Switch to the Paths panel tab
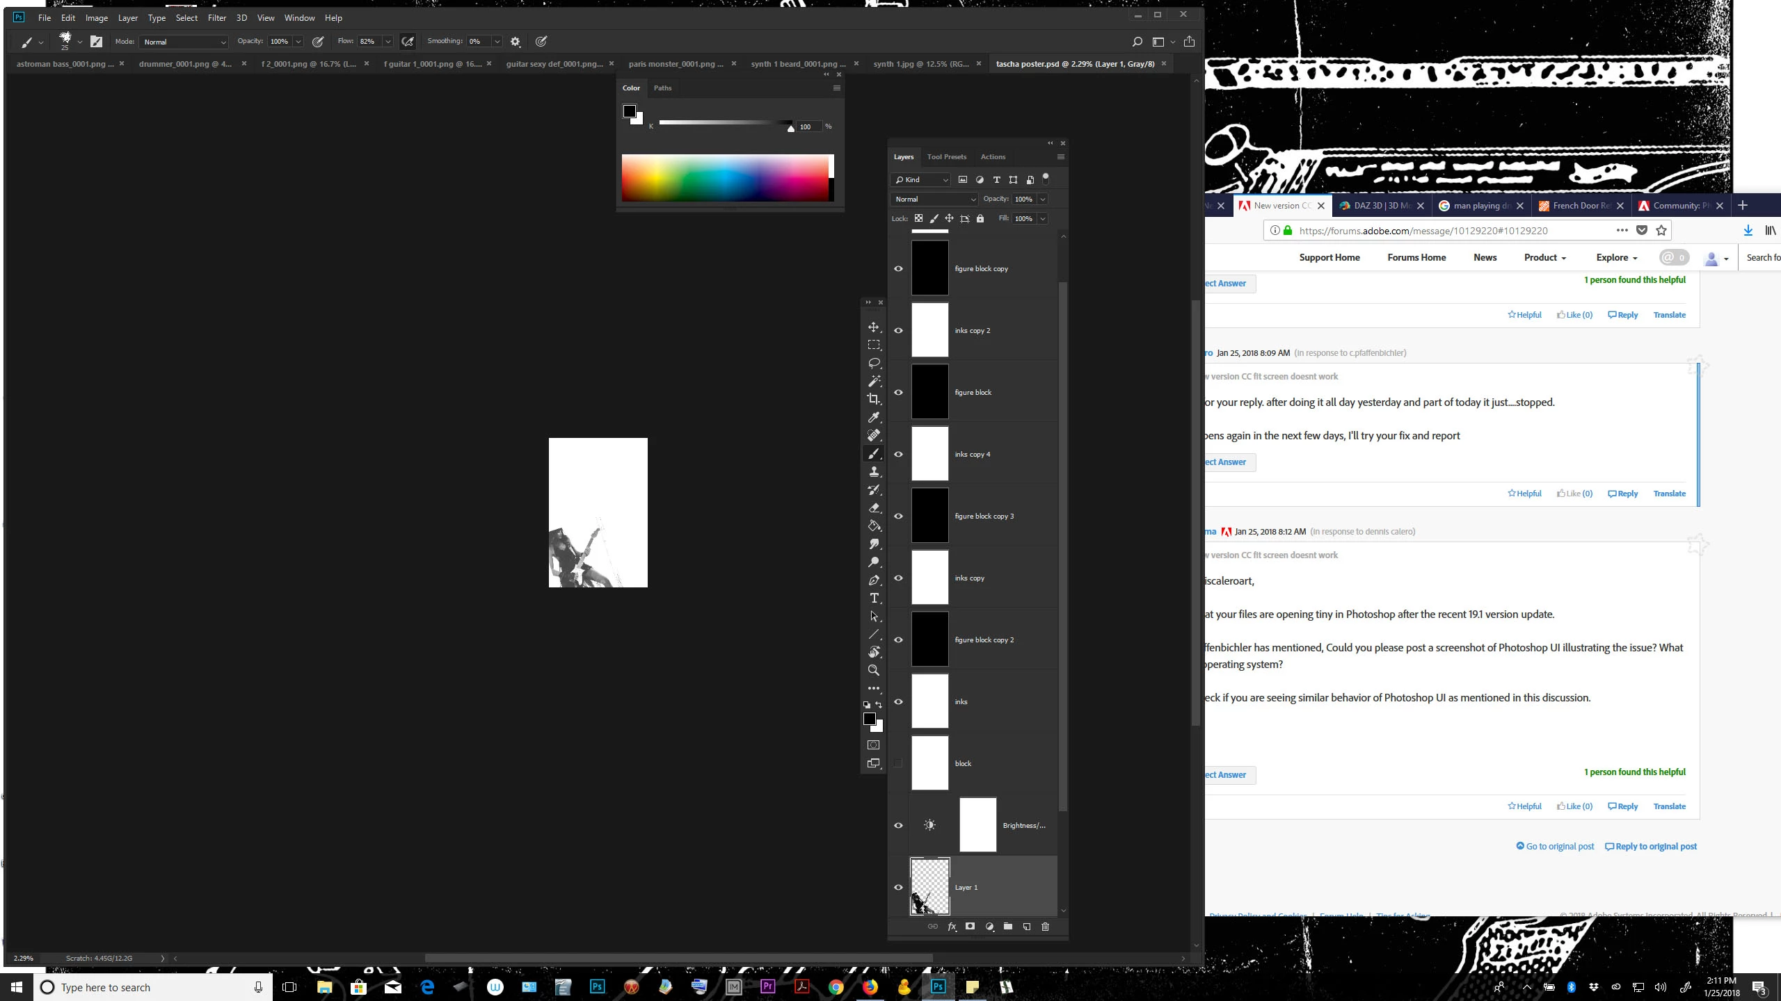 [662, 88]
